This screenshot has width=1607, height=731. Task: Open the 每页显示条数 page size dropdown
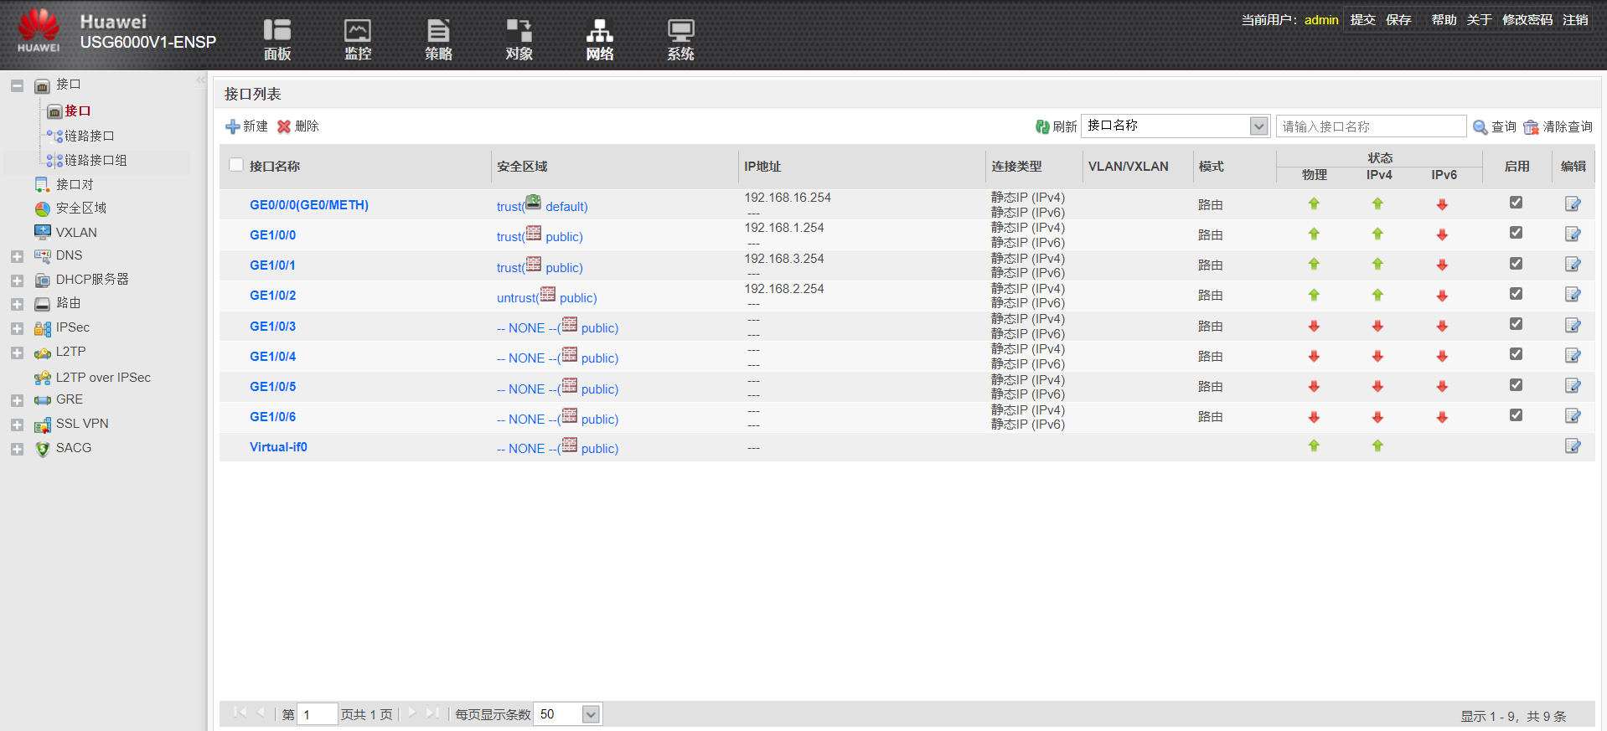tap(567, 714)
